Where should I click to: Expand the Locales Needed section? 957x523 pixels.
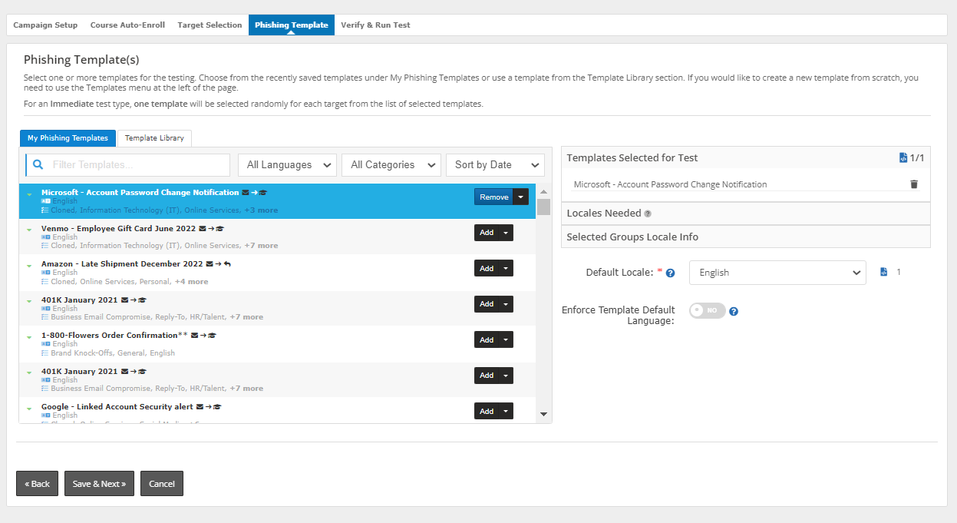(746, 214)
